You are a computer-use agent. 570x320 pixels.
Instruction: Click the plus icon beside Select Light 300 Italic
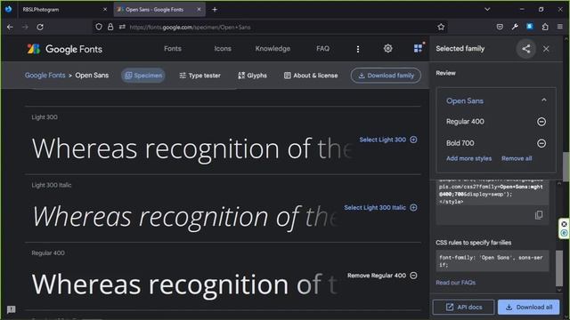tap(413, 207)
